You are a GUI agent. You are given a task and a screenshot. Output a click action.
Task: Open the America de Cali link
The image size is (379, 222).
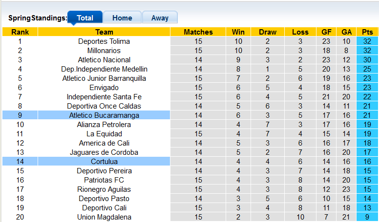(104, 143)
